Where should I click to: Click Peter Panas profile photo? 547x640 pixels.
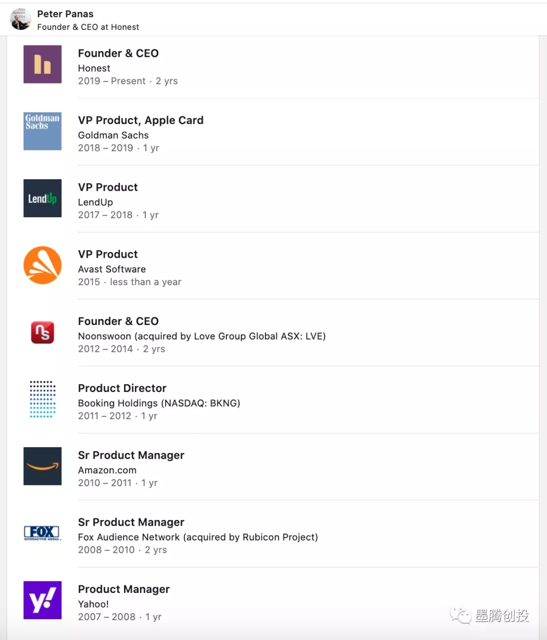[x=21, y=19]
